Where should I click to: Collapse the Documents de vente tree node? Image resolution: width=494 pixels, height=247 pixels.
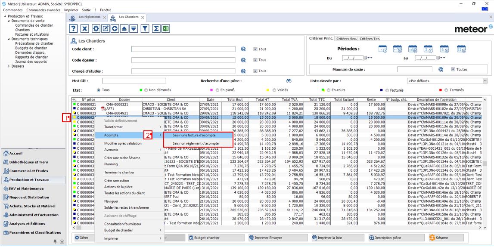tap(9, 21)
